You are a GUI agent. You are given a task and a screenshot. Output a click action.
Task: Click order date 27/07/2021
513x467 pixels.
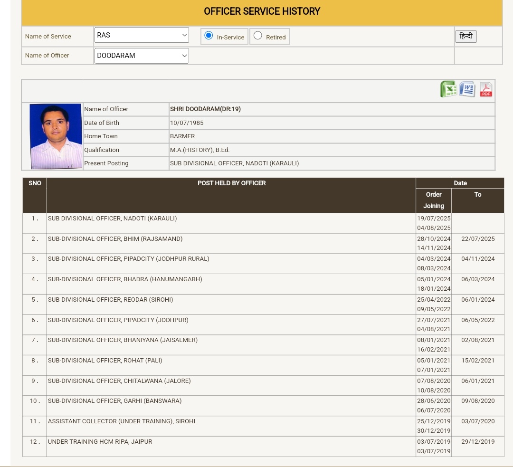(x=434, y=320)
